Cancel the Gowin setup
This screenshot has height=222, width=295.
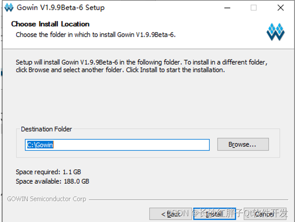click(265, 214)
